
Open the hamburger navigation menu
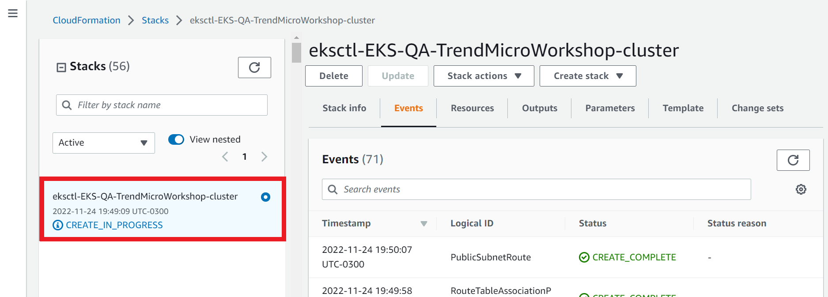[x=13, y=14]
